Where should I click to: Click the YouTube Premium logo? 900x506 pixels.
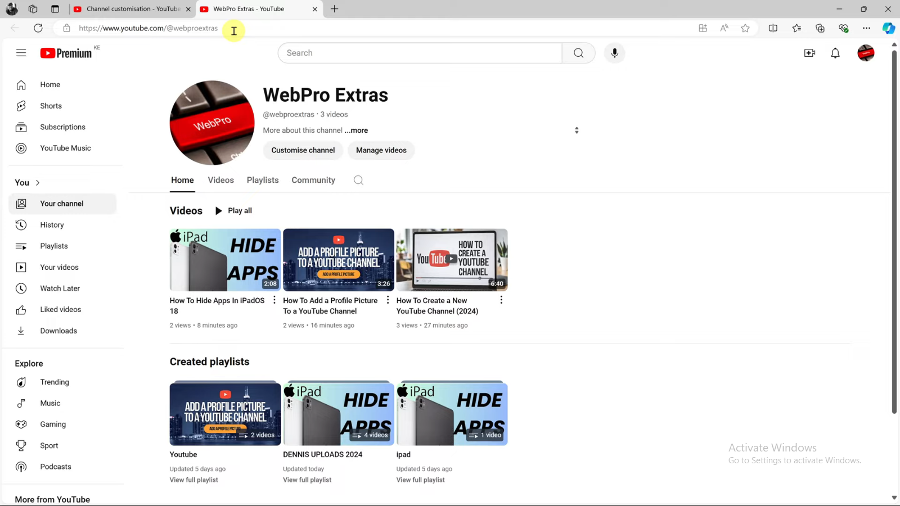(66, 53)
